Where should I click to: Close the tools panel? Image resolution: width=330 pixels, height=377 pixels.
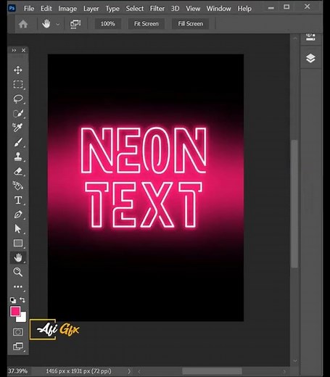pyautogui.click(x=23, y=50)
